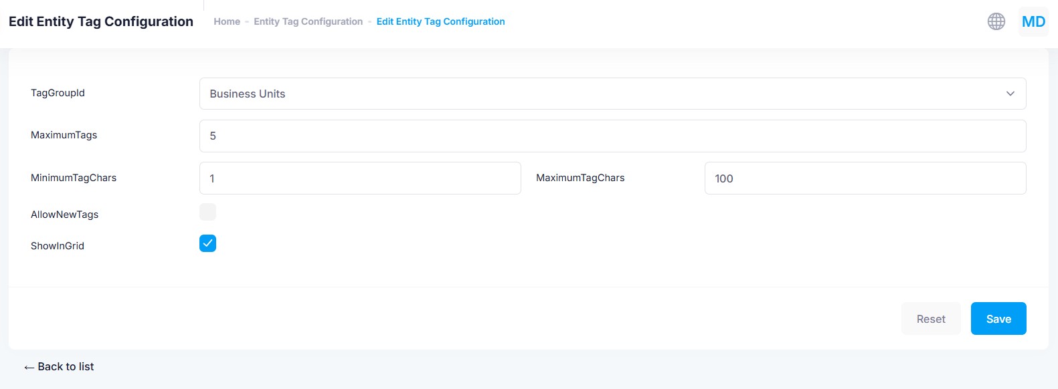Click the Edit Entity Tag Configuration page title
Viewport: 1058px width, 389px height.
[101, 21]
